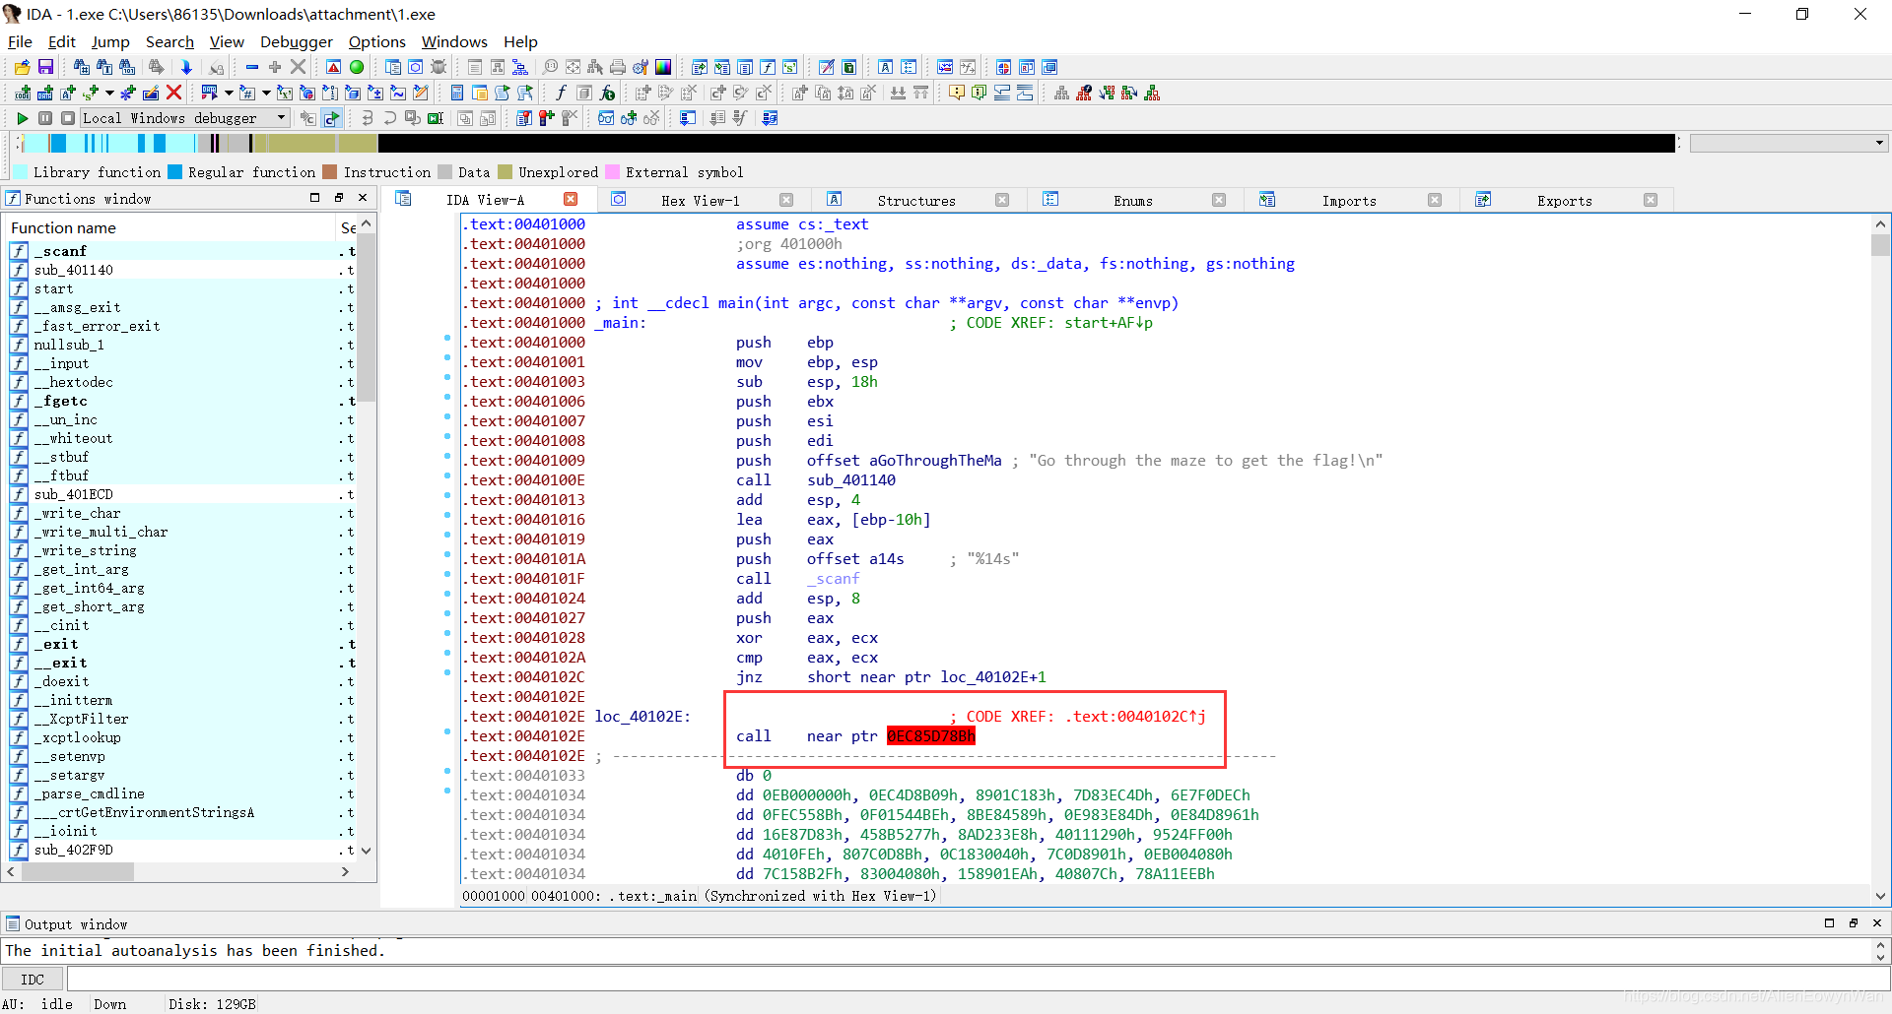The height and width of the screenshot is (1014, 1892).
Task: Click the Step over arrow icon
Action: click(390, 118)
